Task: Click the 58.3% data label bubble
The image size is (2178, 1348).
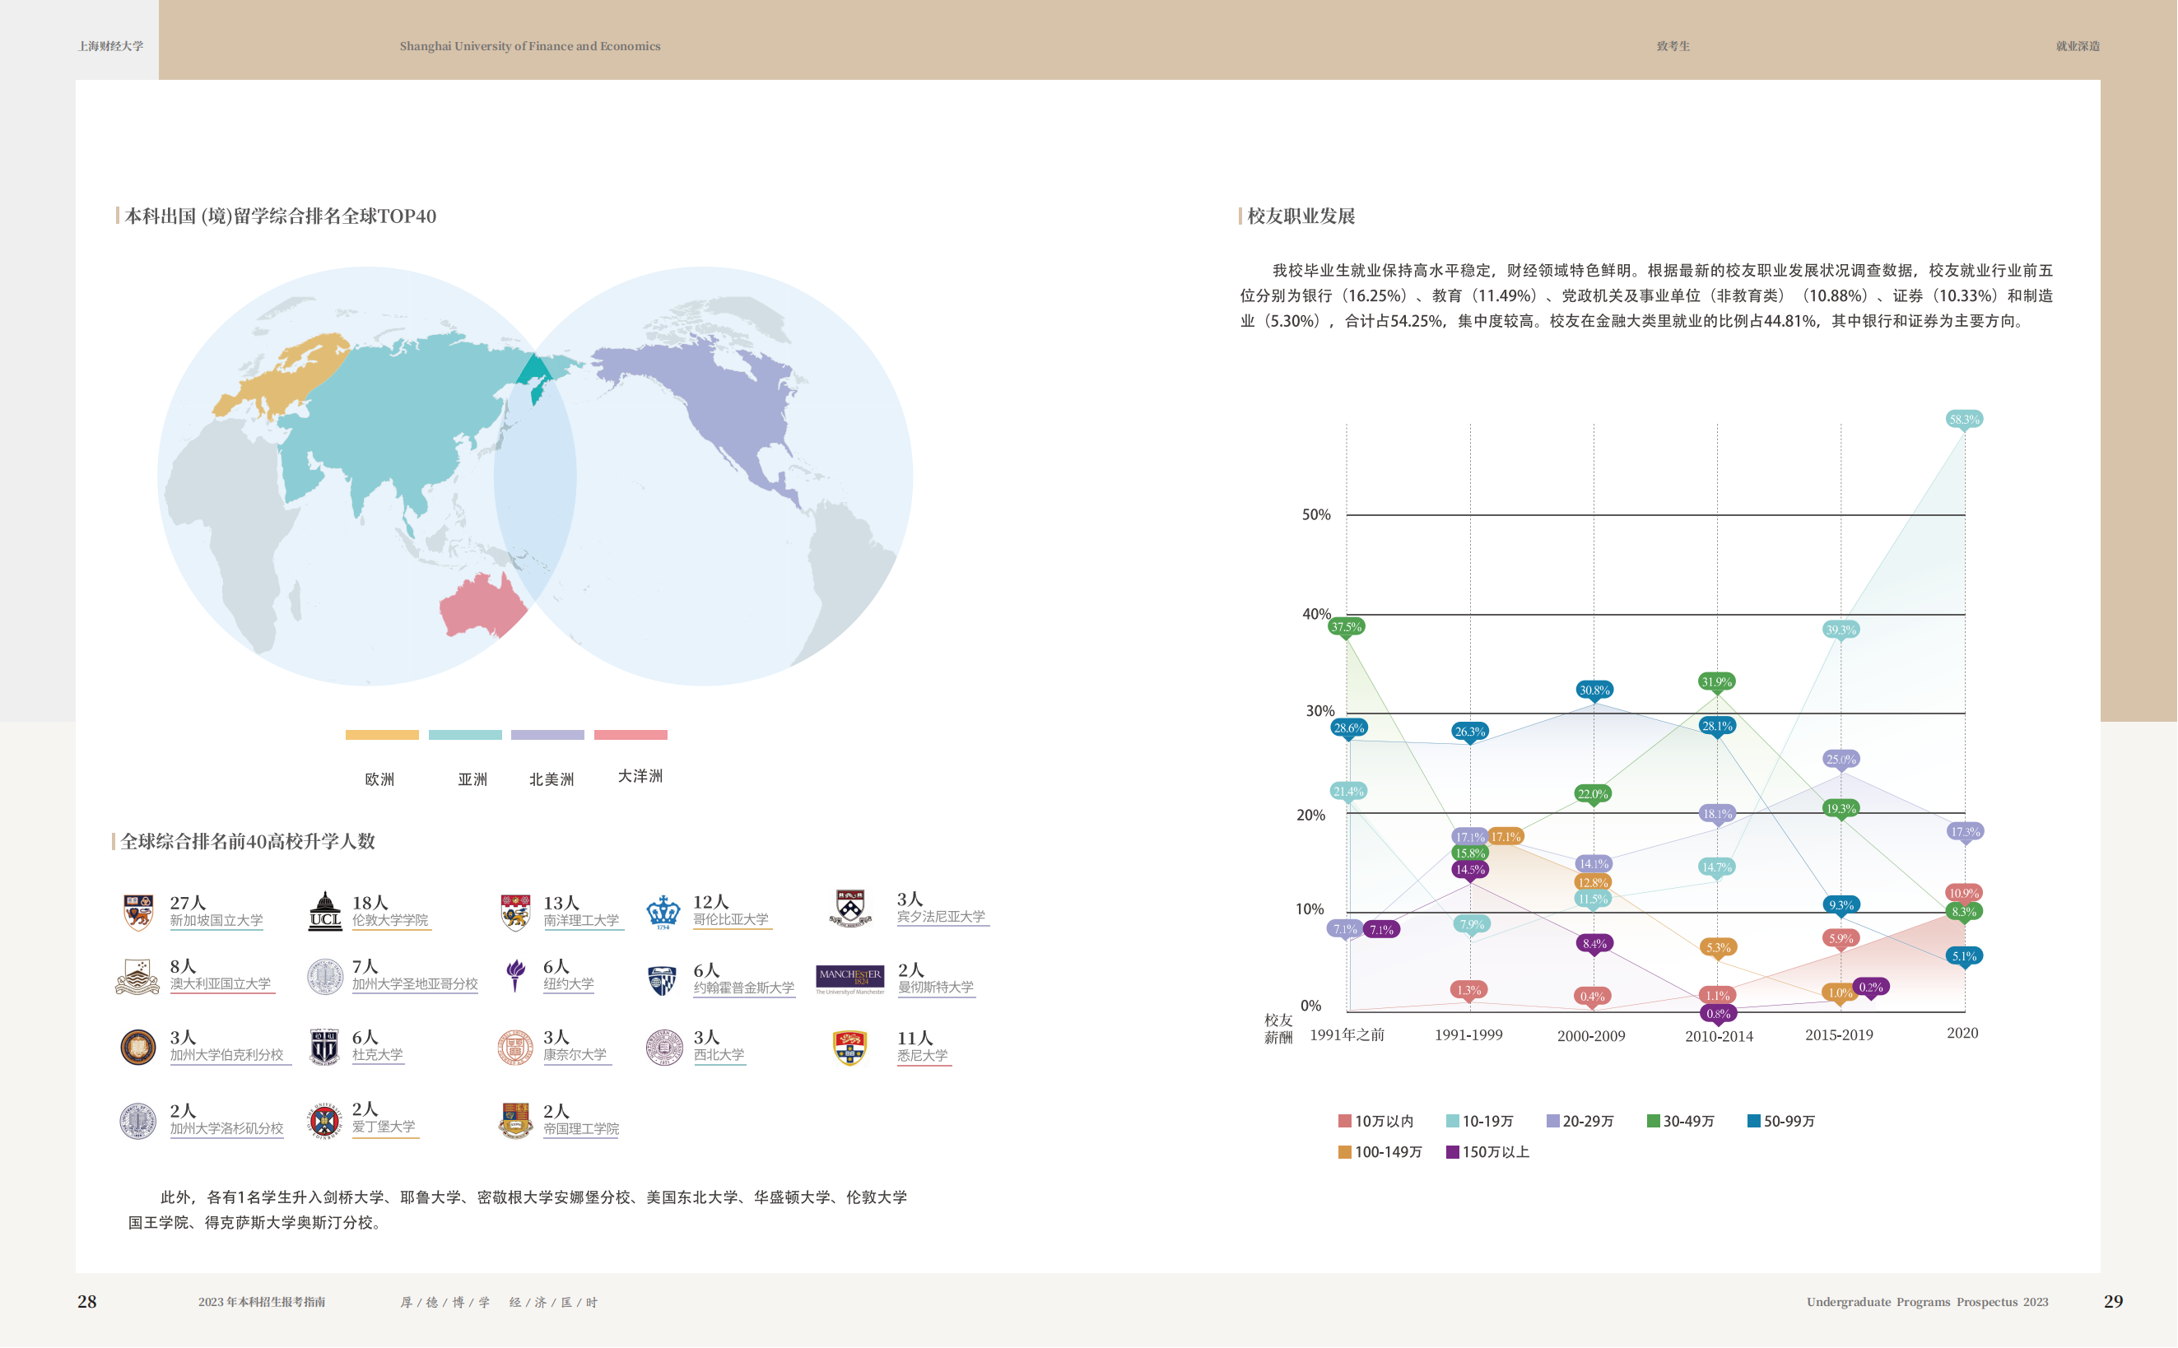Action: (x=1964, y=419)
